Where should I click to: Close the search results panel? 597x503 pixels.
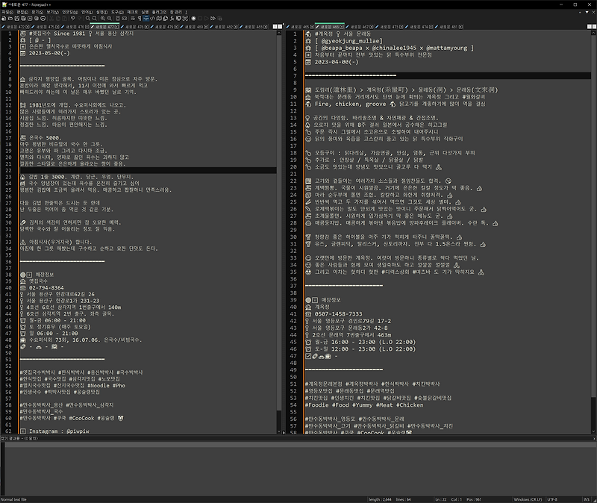[594, 439]
